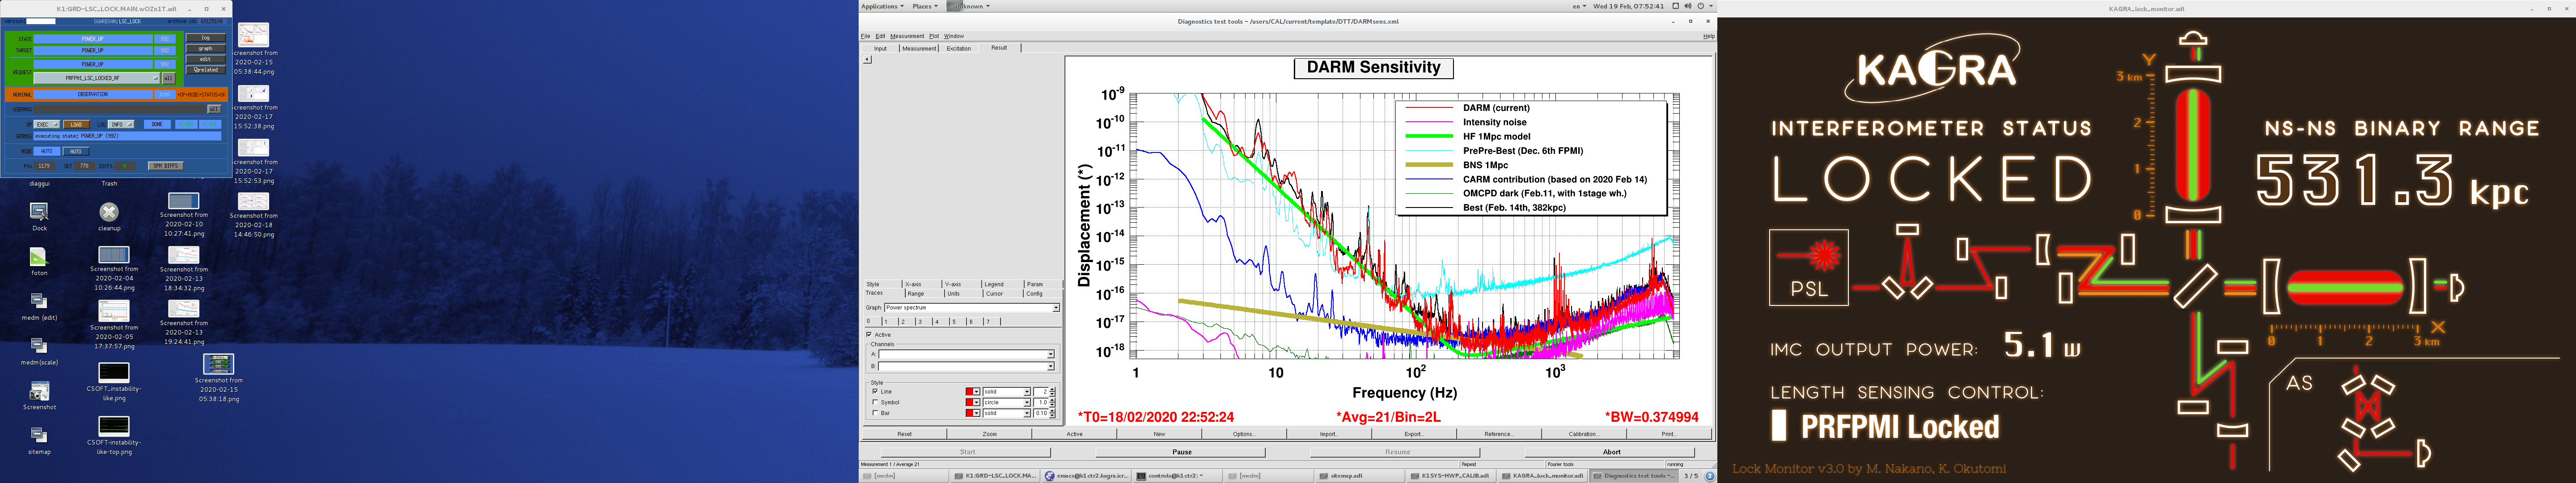Click the SPM DIFFS button
This screenshot has width=2576, height=483.
pos(166,166)
